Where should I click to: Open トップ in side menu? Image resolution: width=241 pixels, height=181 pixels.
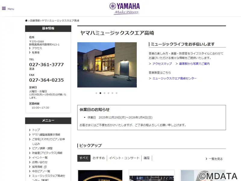click(x=36, y=130)
